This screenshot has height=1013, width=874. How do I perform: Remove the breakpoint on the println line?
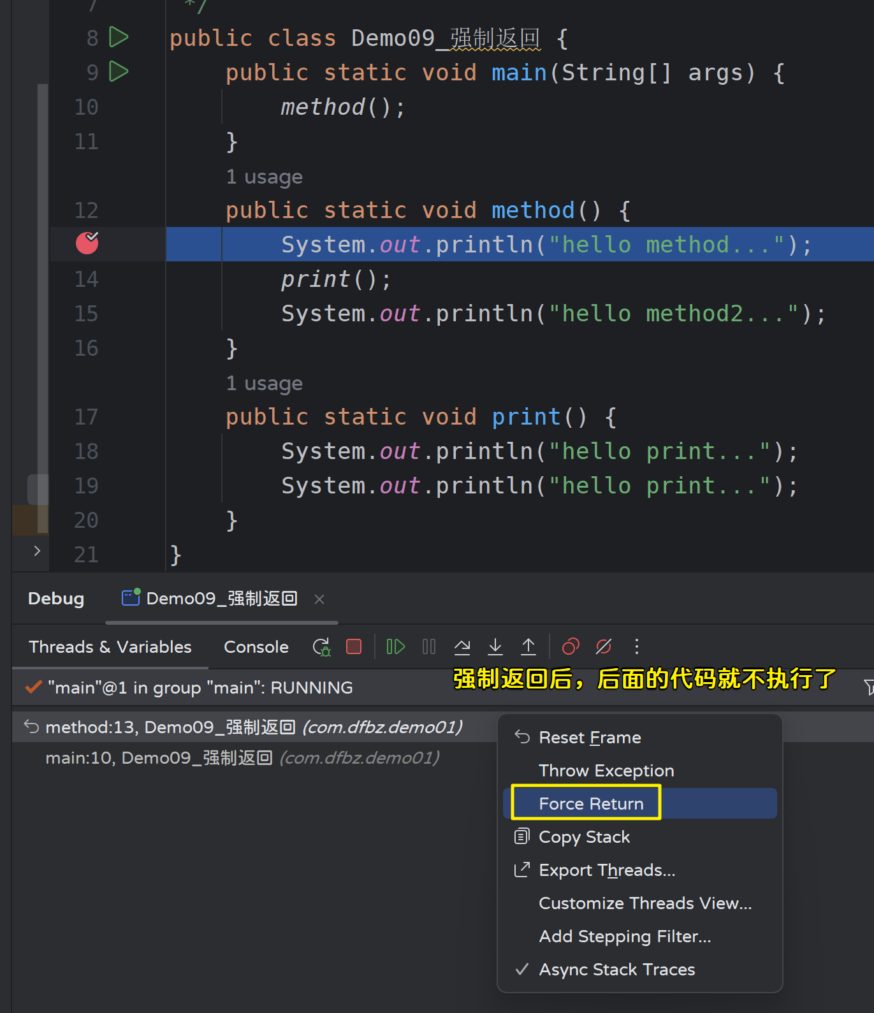[87, 243]
